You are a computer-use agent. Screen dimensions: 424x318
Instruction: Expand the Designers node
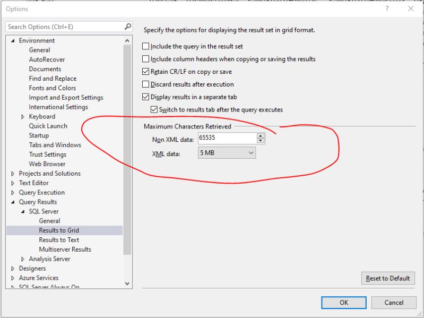13,269
